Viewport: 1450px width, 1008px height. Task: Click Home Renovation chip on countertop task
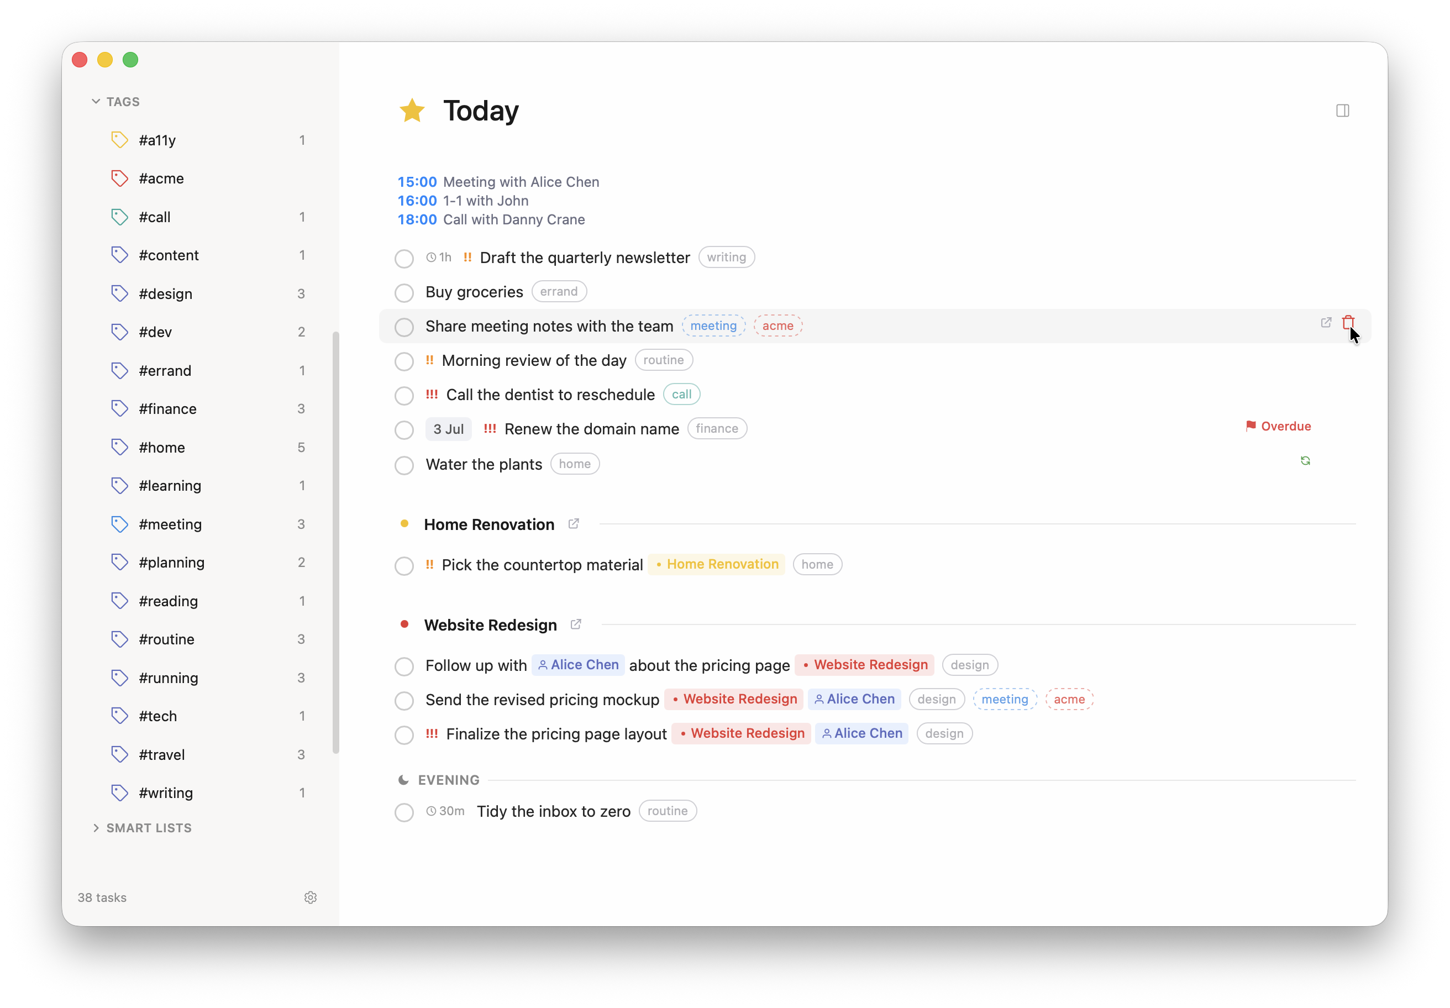click(717, 564)
